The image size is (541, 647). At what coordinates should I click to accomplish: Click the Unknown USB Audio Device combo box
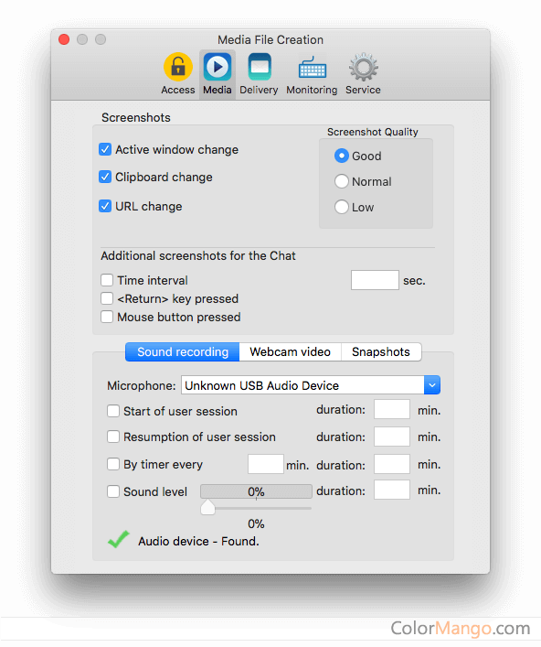point(311,385)
